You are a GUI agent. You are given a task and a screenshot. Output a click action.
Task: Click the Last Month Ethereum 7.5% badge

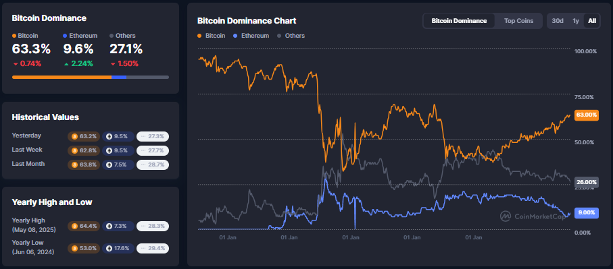coord(118,165)
